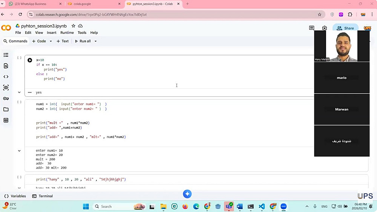The height and width of the screenshot is (212, 377).
Task: Open the Chrome three-dot menu
Action: [372, 14]
